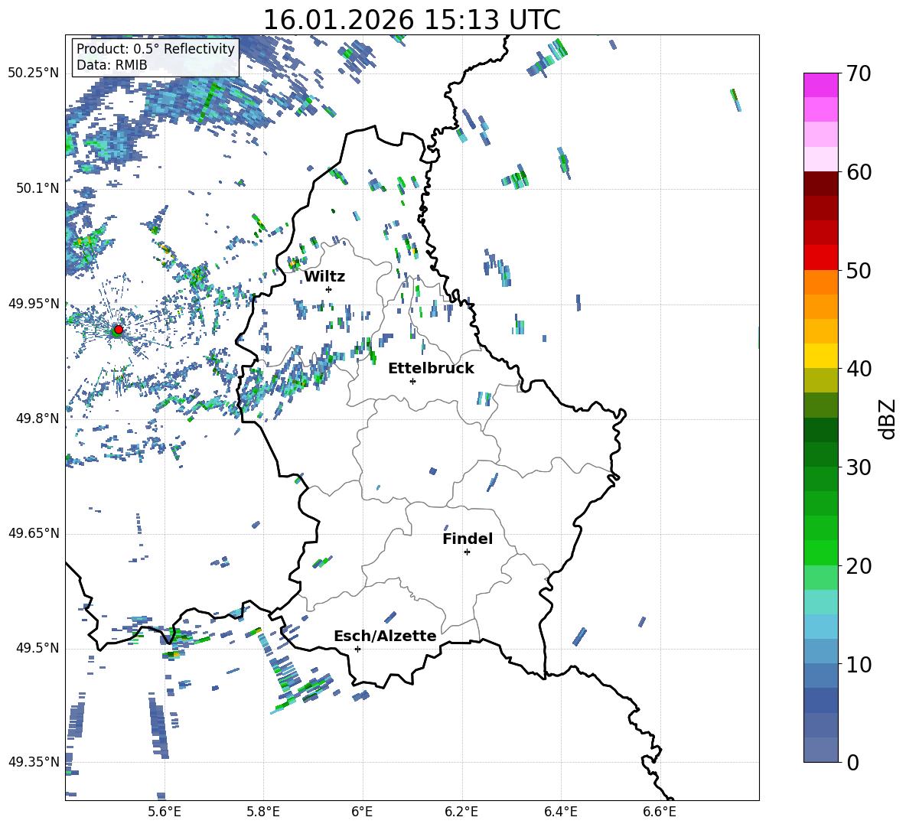The image size is (906, 827).
Task: Click the 20 tick label on colorbar
Action: 859,566
